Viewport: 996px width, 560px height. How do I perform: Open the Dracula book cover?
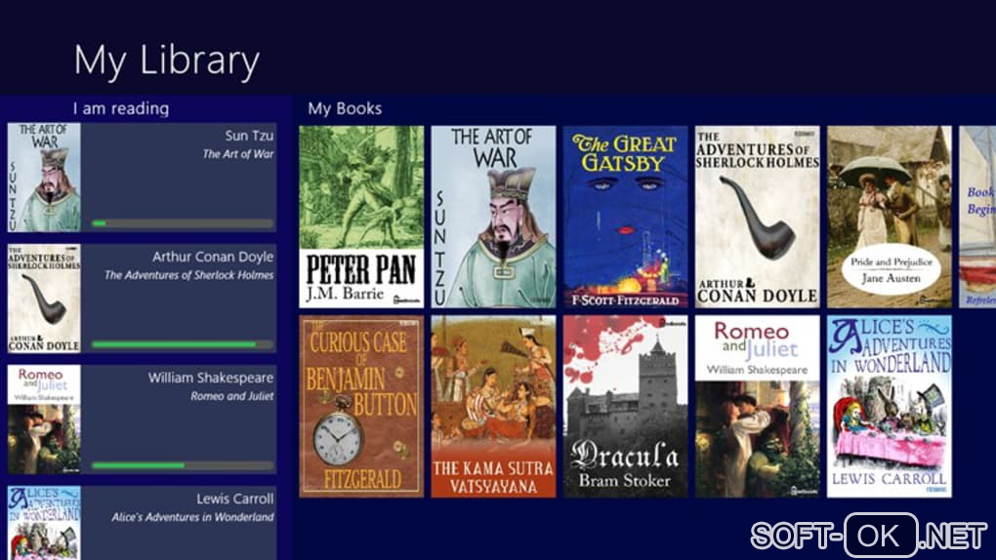point(625,407)
